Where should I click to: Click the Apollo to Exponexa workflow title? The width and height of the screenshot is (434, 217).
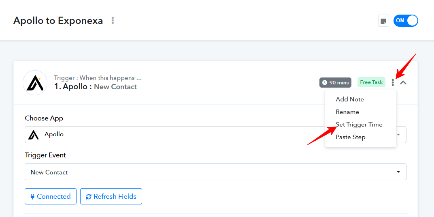tap(58, 21)
